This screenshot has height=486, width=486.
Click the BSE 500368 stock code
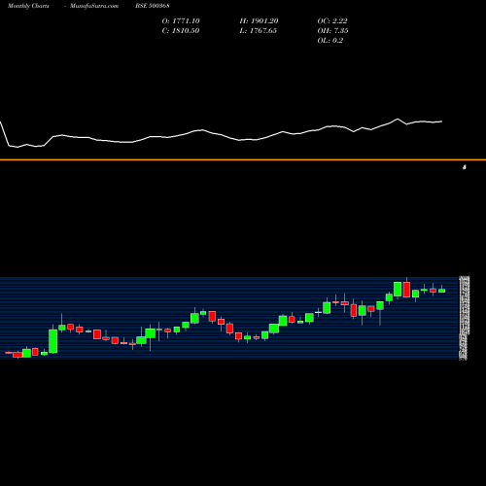(153, 6)
